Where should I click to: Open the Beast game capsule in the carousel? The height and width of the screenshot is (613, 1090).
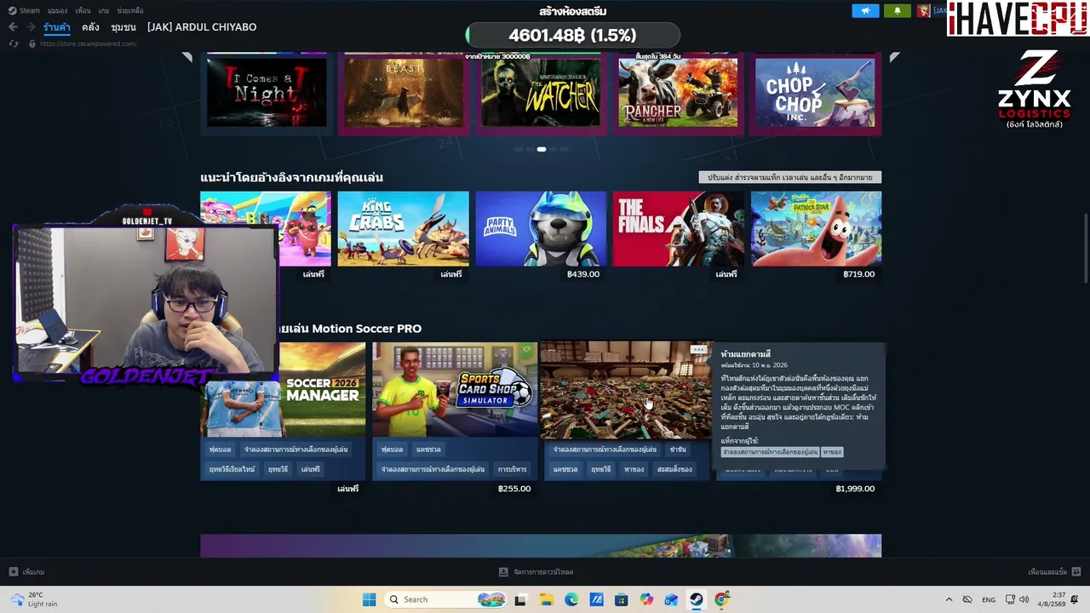[x=403, y=92]
